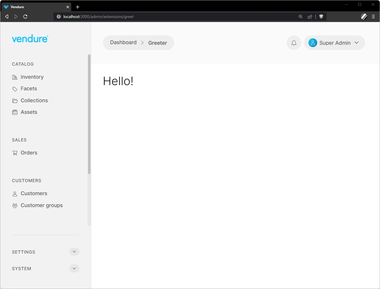
Task: Click the Super Admin avatar icon
Action: [x=313, y=43]
